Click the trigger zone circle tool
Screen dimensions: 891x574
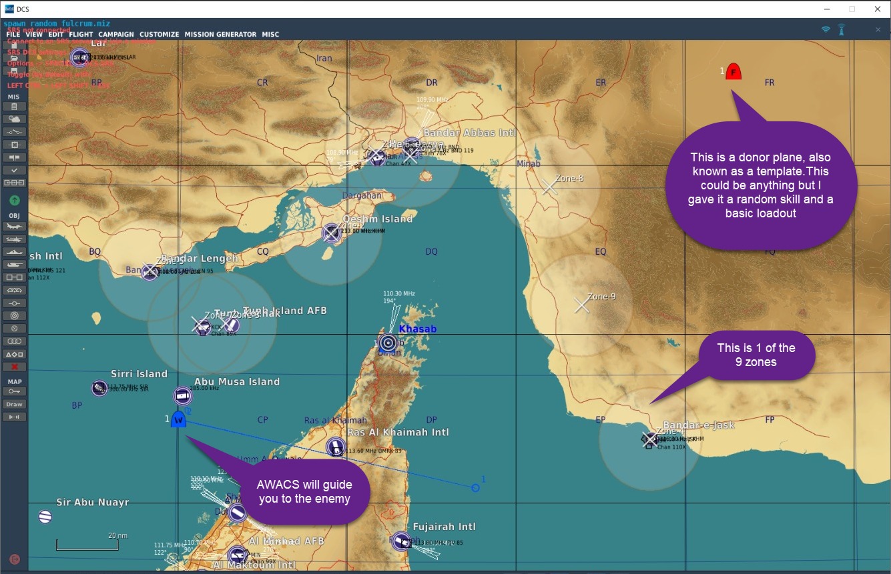click(x=14, y=315)
